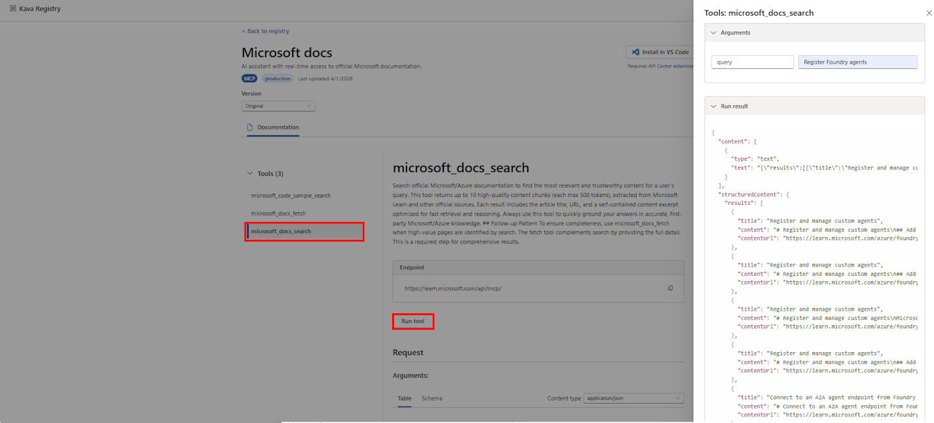
Task: Select the Table tab under Arguments
Action: point(405,398)
